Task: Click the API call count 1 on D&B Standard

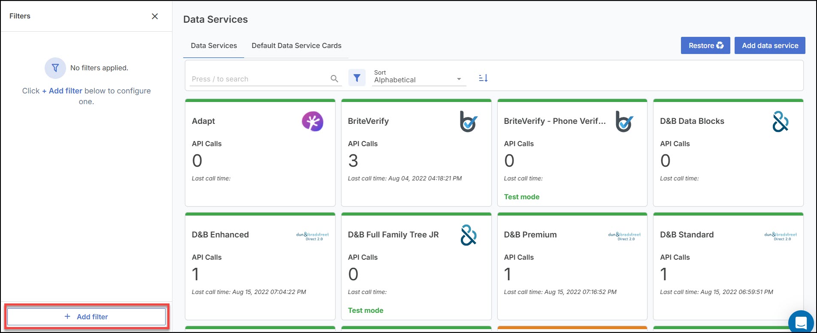Action: [x=664, y=274]
